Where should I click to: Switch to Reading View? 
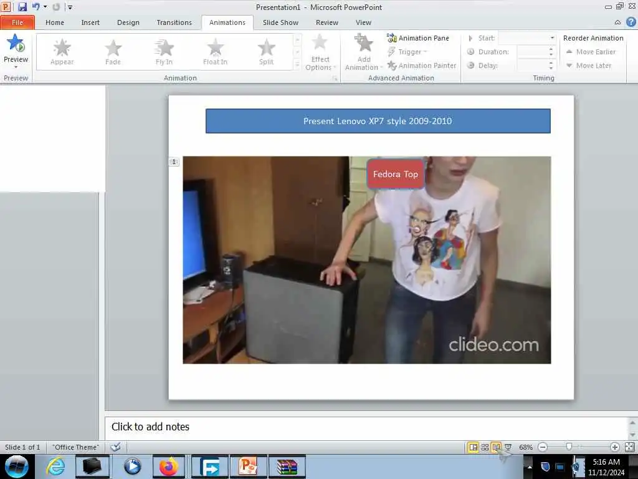(496, 447)
